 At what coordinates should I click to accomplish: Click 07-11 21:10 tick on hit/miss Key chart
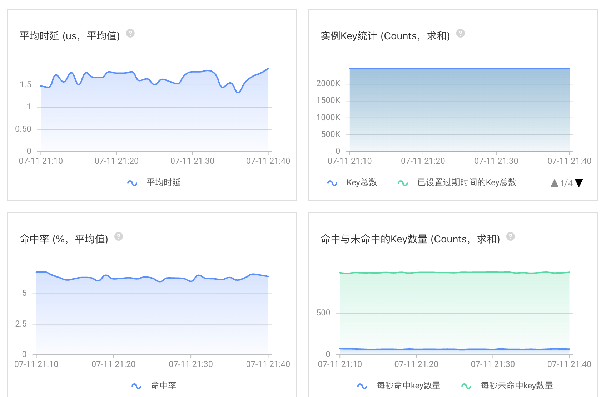point(340,364)
